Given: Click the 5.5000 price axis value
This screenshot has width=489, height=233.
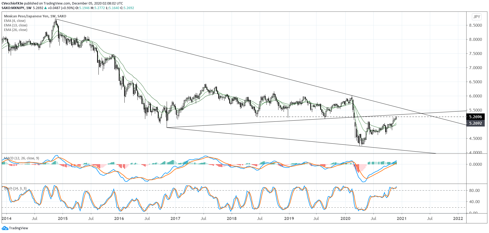Looking at the screenshot, I should click(476, 110).
